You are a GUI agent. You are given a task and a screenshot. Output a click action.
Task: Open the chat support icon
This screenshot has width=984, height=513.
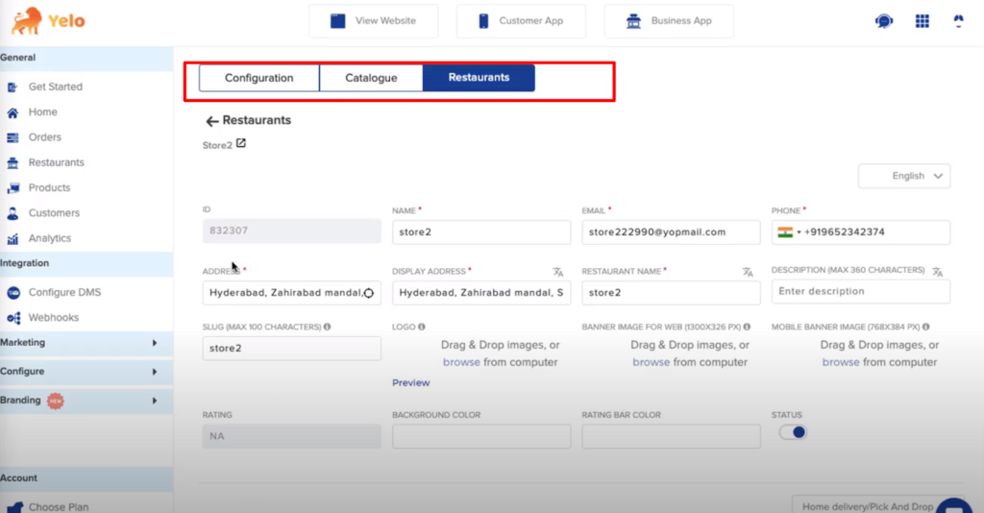point(884,21)
